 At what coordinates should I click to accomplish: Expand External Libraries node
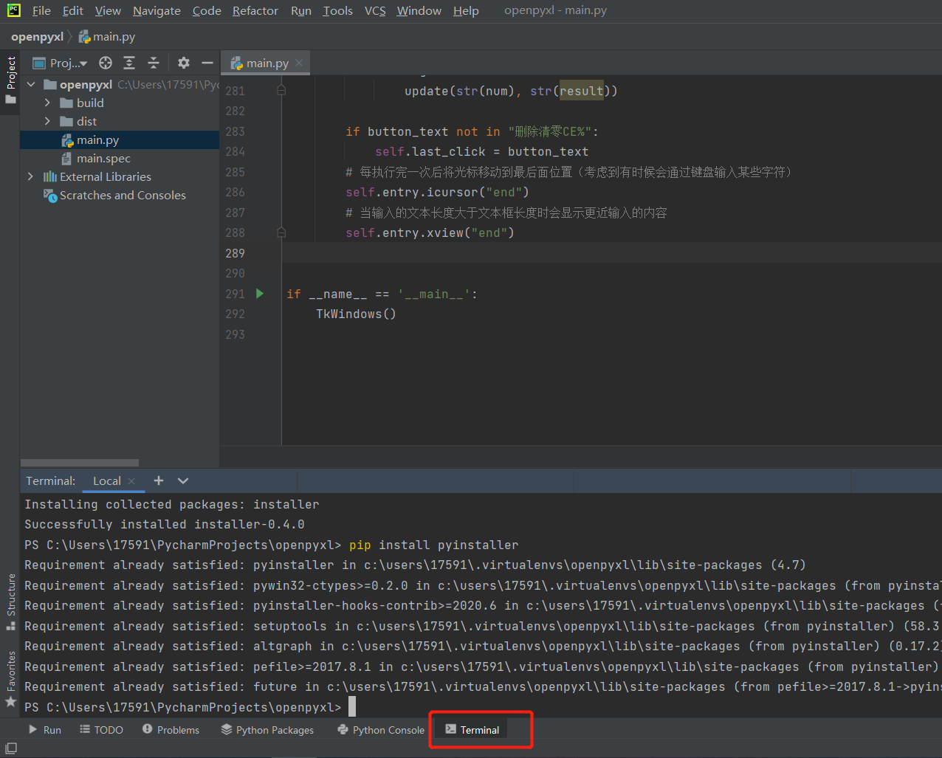pyautogui.click(x=30, y=176)
